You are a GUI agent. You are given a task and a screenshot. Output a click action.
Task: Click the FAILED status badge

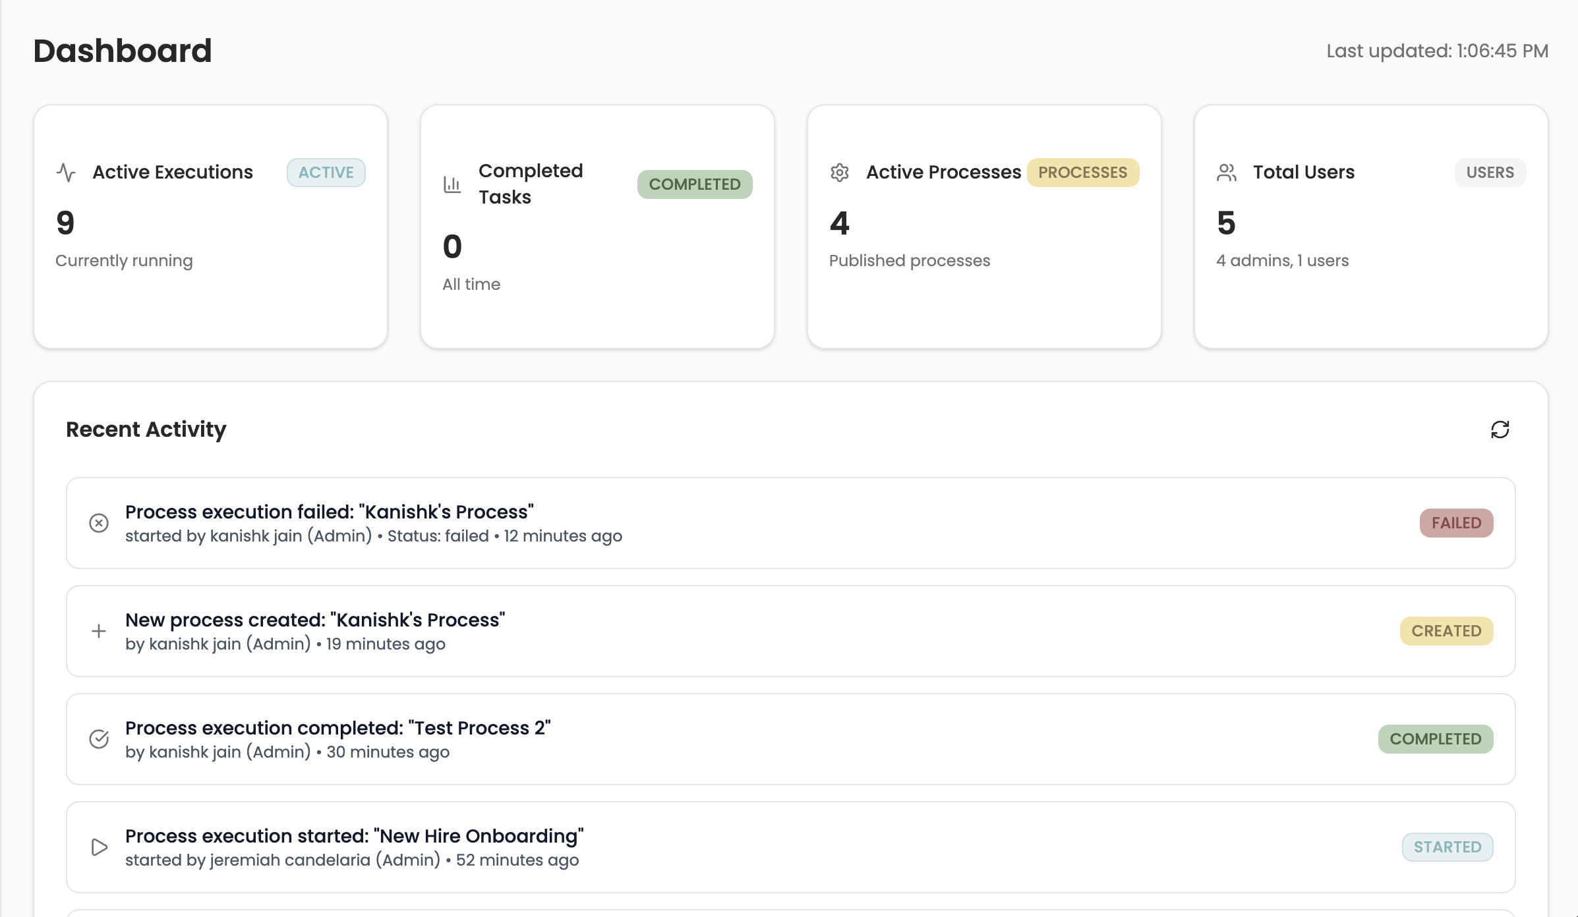pyautogui.click(x=1456, y=522)
